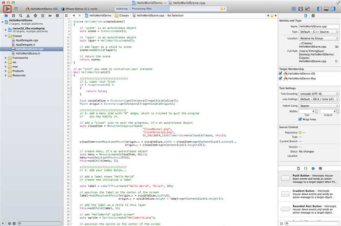Open the Symbol navigator

point(14,16)
